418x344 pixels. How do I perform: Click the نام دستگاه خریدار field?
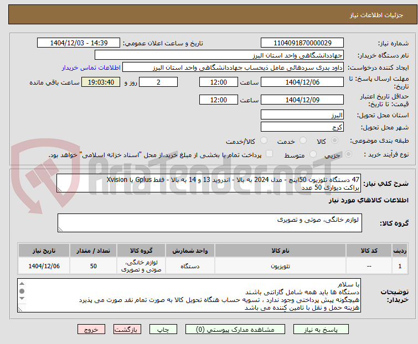pyautogui.click(x=219, y=55)
